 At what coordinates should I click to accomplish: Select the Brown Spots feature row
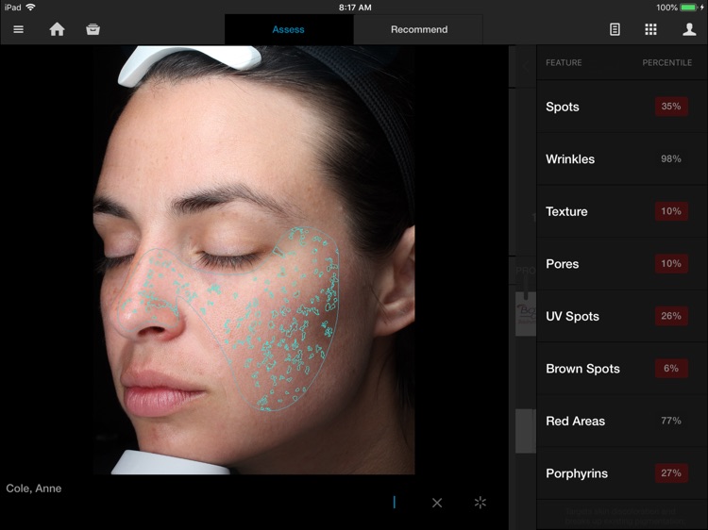click(x=622, y=369)
